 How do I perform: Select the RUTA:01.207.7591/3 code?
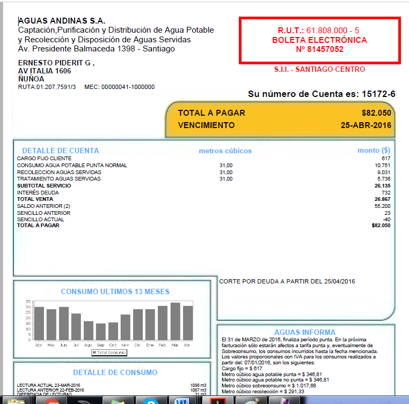point(47,87)
